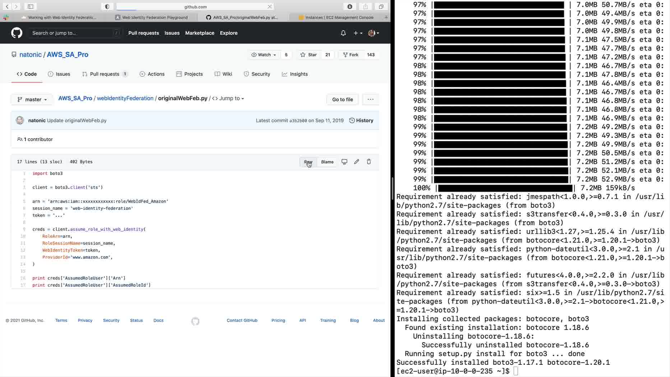Star the AWS_SA_Pro repository
Image resolution: width=670 pixels, height=377 pixels.
tap(309, 55)
